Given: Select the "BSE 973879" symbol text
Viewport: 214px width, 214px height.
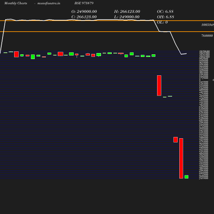Looking at the screenshot, I should pos(84,3).
